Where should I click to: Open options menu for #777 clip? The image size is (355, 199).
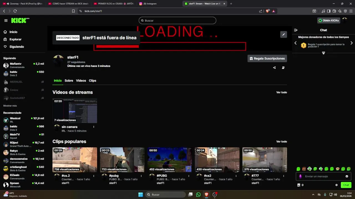click(283, 176)
